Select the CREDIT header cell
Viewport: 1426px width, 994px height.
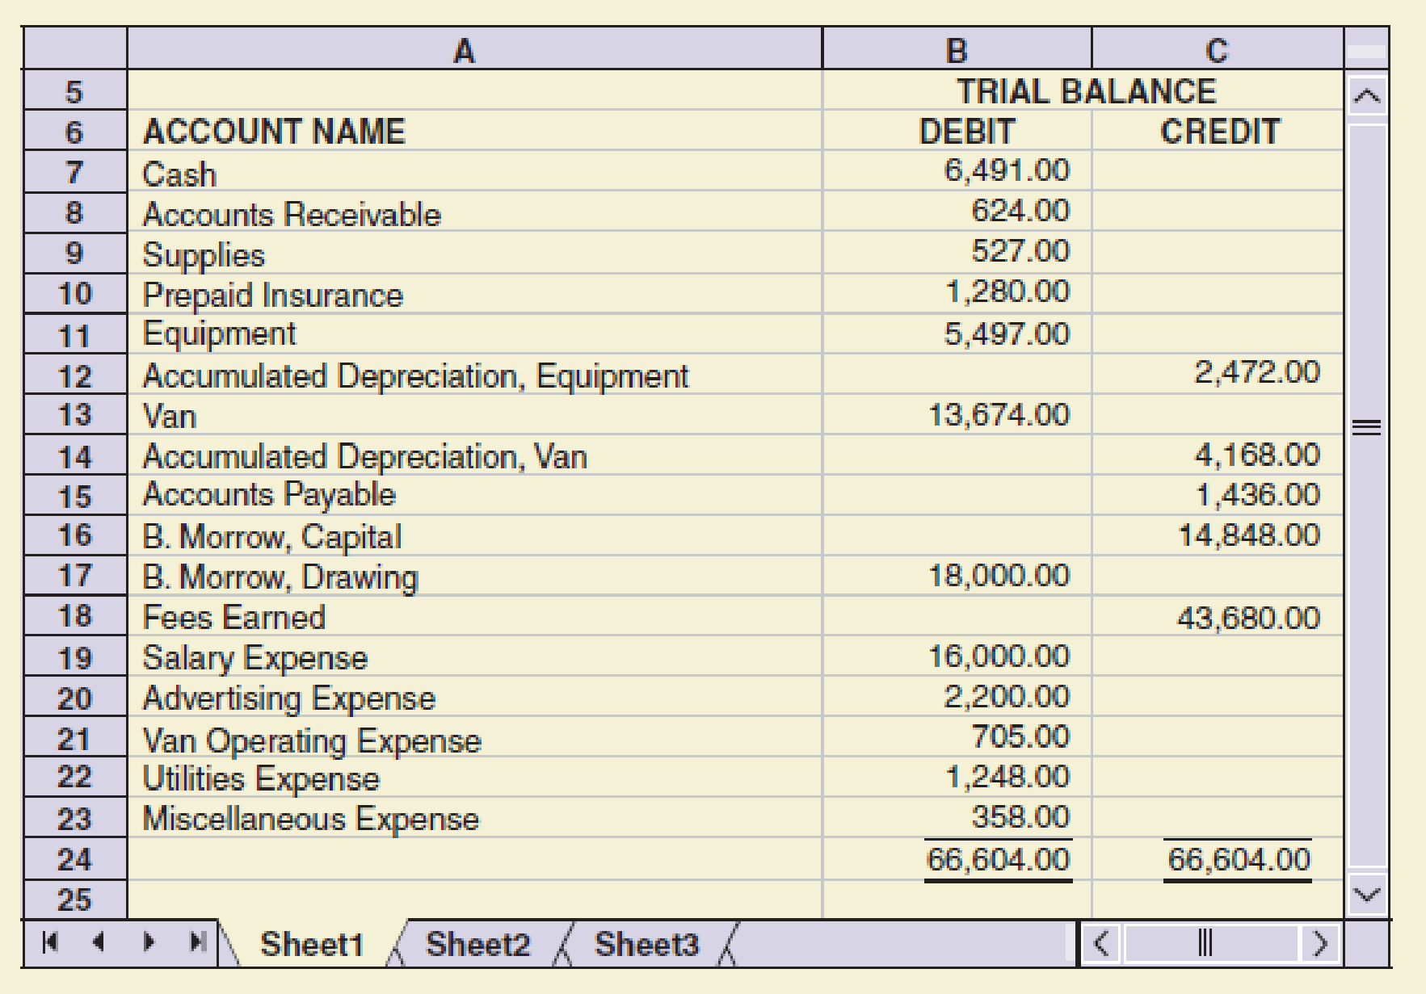(x=1218, y=131)
